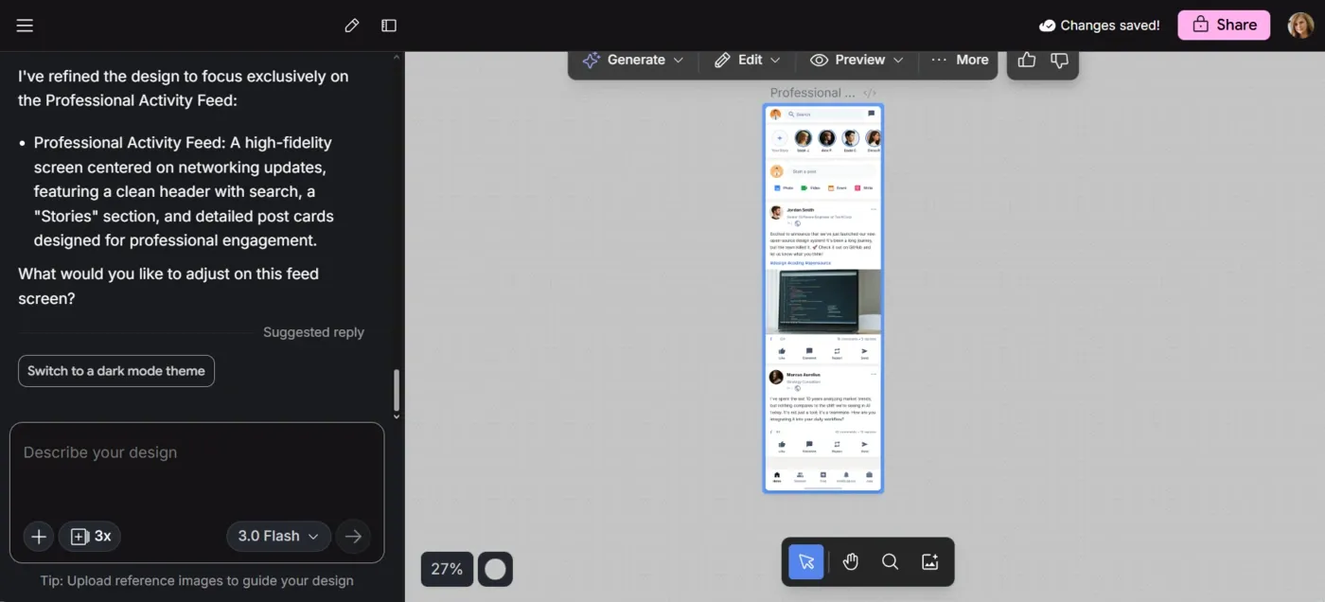Expand the Preview options dropdown
Screen dimensions: 1325x602
856,59
